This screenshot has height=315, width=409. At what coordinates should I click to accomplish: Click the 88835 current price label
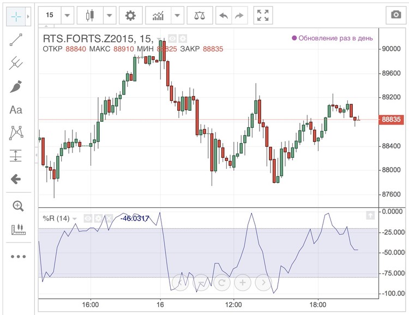pyautogui.click(x=391, y=120)
